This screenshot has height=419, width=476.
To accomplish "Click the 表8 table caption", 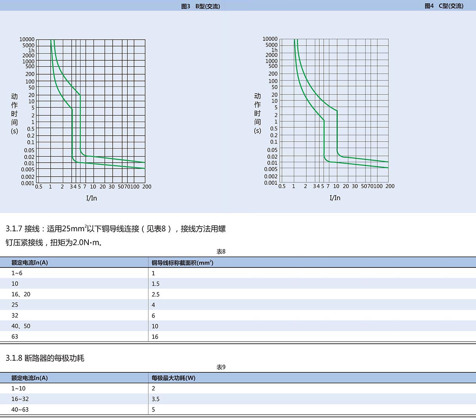I will (x=221, y=252).
